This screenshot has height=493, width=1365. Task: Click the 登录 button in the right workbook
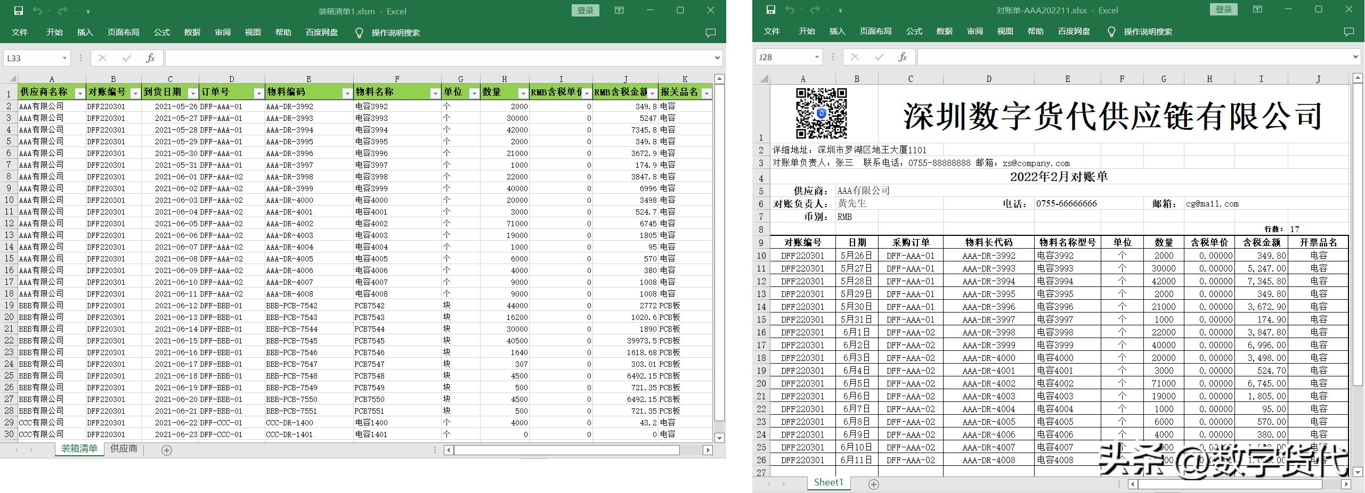coord(1223,10)
